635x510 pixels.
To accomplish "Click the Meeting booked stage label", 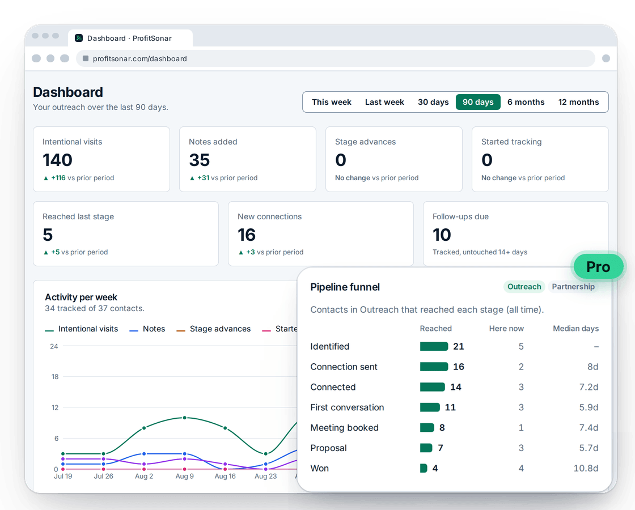I will (344, 427).
